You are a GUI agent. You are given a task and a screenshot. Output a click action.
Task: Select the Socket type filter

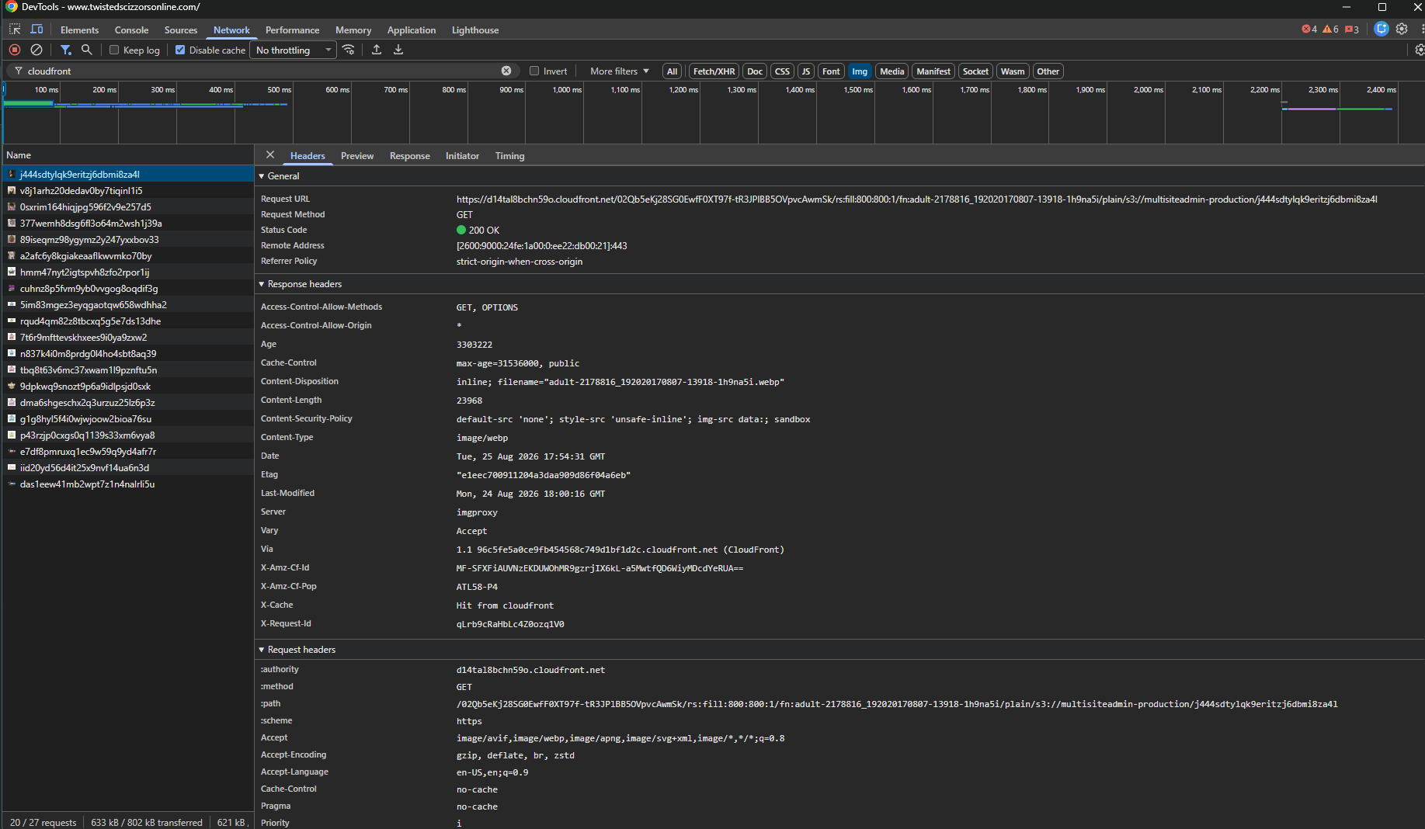pyautogui.click(x=975, y=71)
